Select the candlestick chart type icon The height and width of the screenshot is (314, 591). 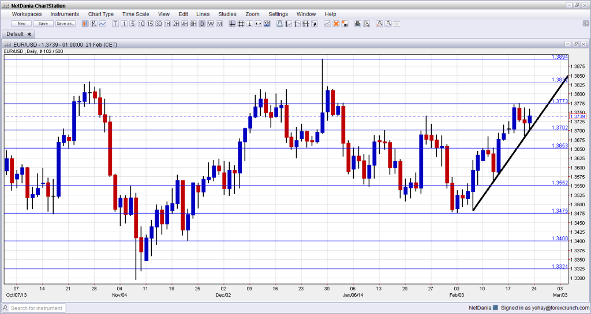(x=85, y=24)
